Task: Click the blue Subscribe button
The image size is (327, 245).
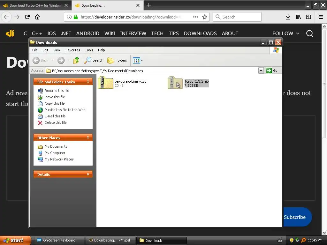Action: click(x=297, y=217)
